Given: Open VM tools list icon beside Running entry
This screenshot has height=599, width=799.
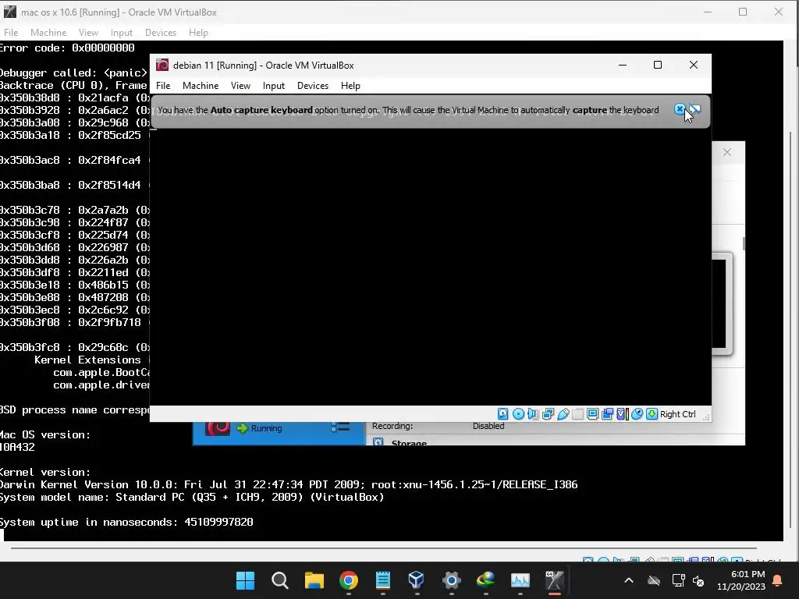Looking at the screenshot, I should click(340, 427).
